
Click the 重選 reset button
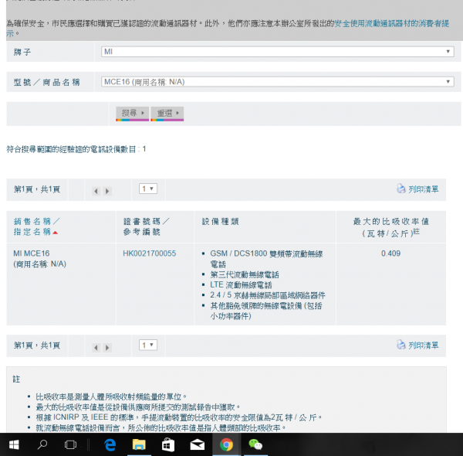[167, 114]
